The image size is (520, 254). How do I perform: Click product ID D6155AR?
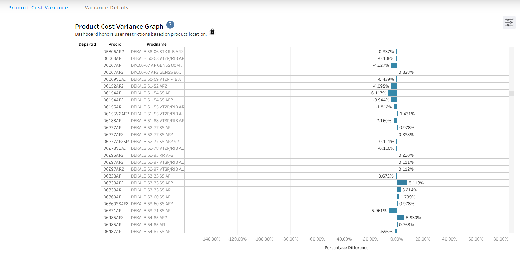pyautogui.click(x=112, y=107)
